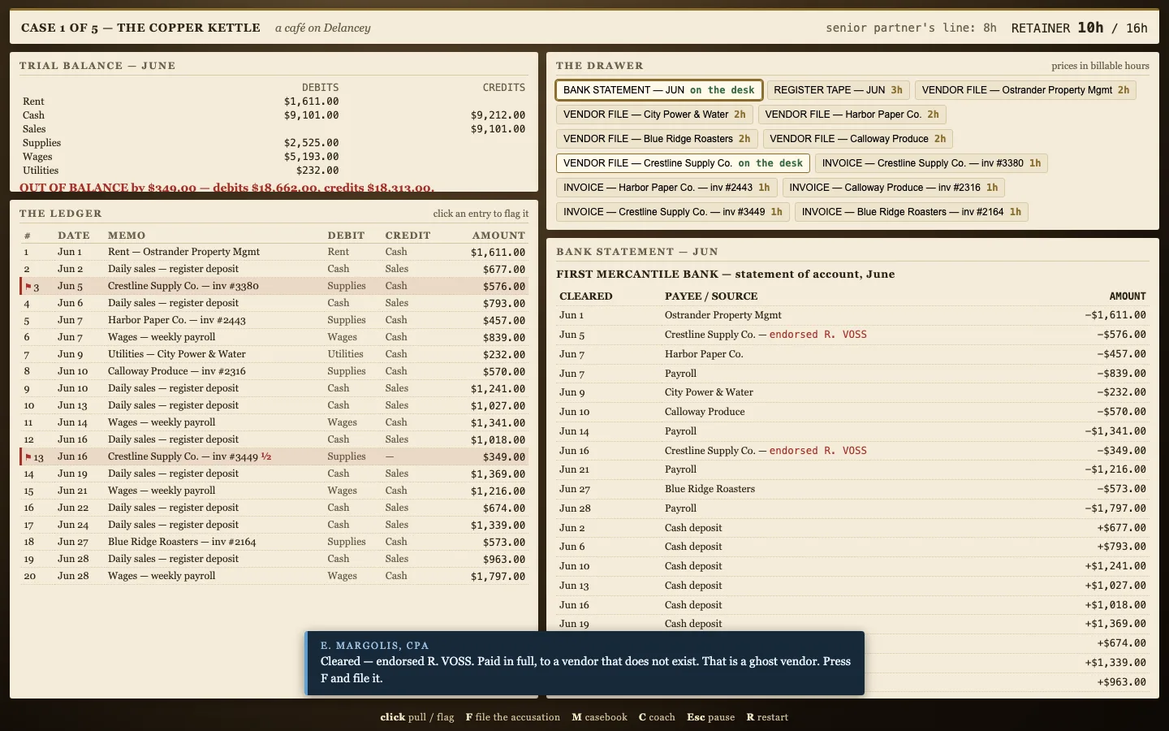
Task: Click the Jun 5 Crestline bank line −$576.00
Action: 852,335
